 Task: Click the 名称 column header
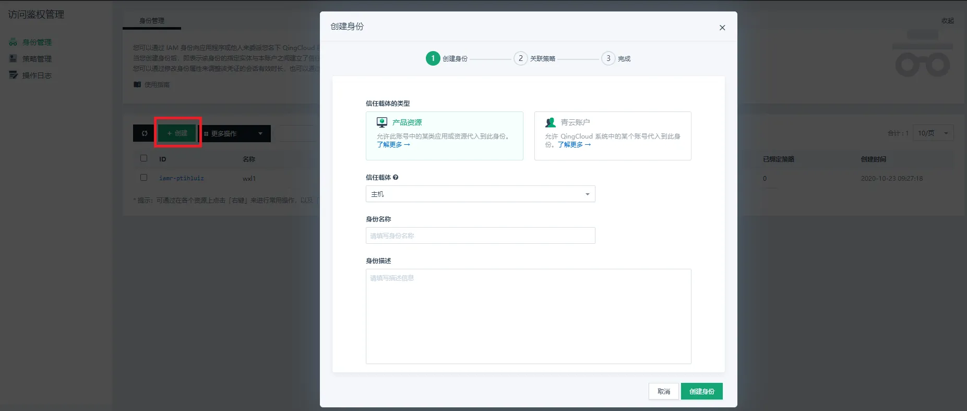pos(249,159)
